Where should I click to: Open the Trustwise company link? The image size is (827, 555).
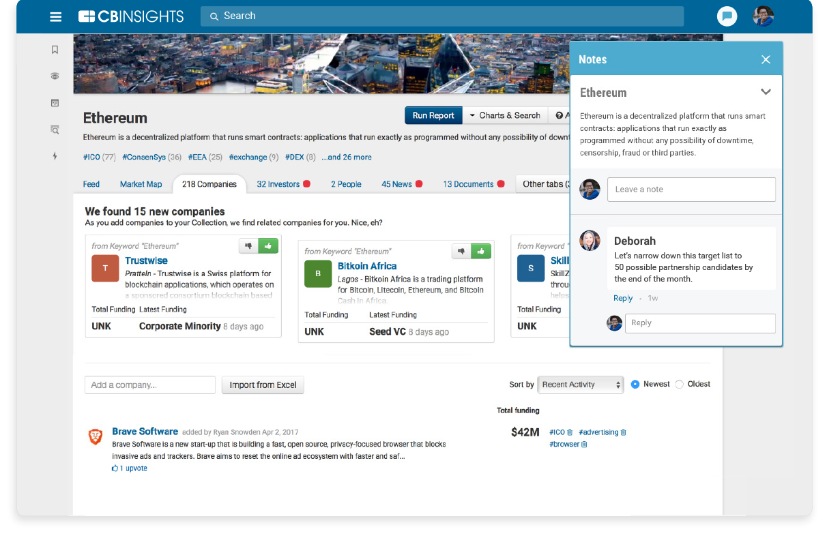pyautogui.click(x=146, y=260)
